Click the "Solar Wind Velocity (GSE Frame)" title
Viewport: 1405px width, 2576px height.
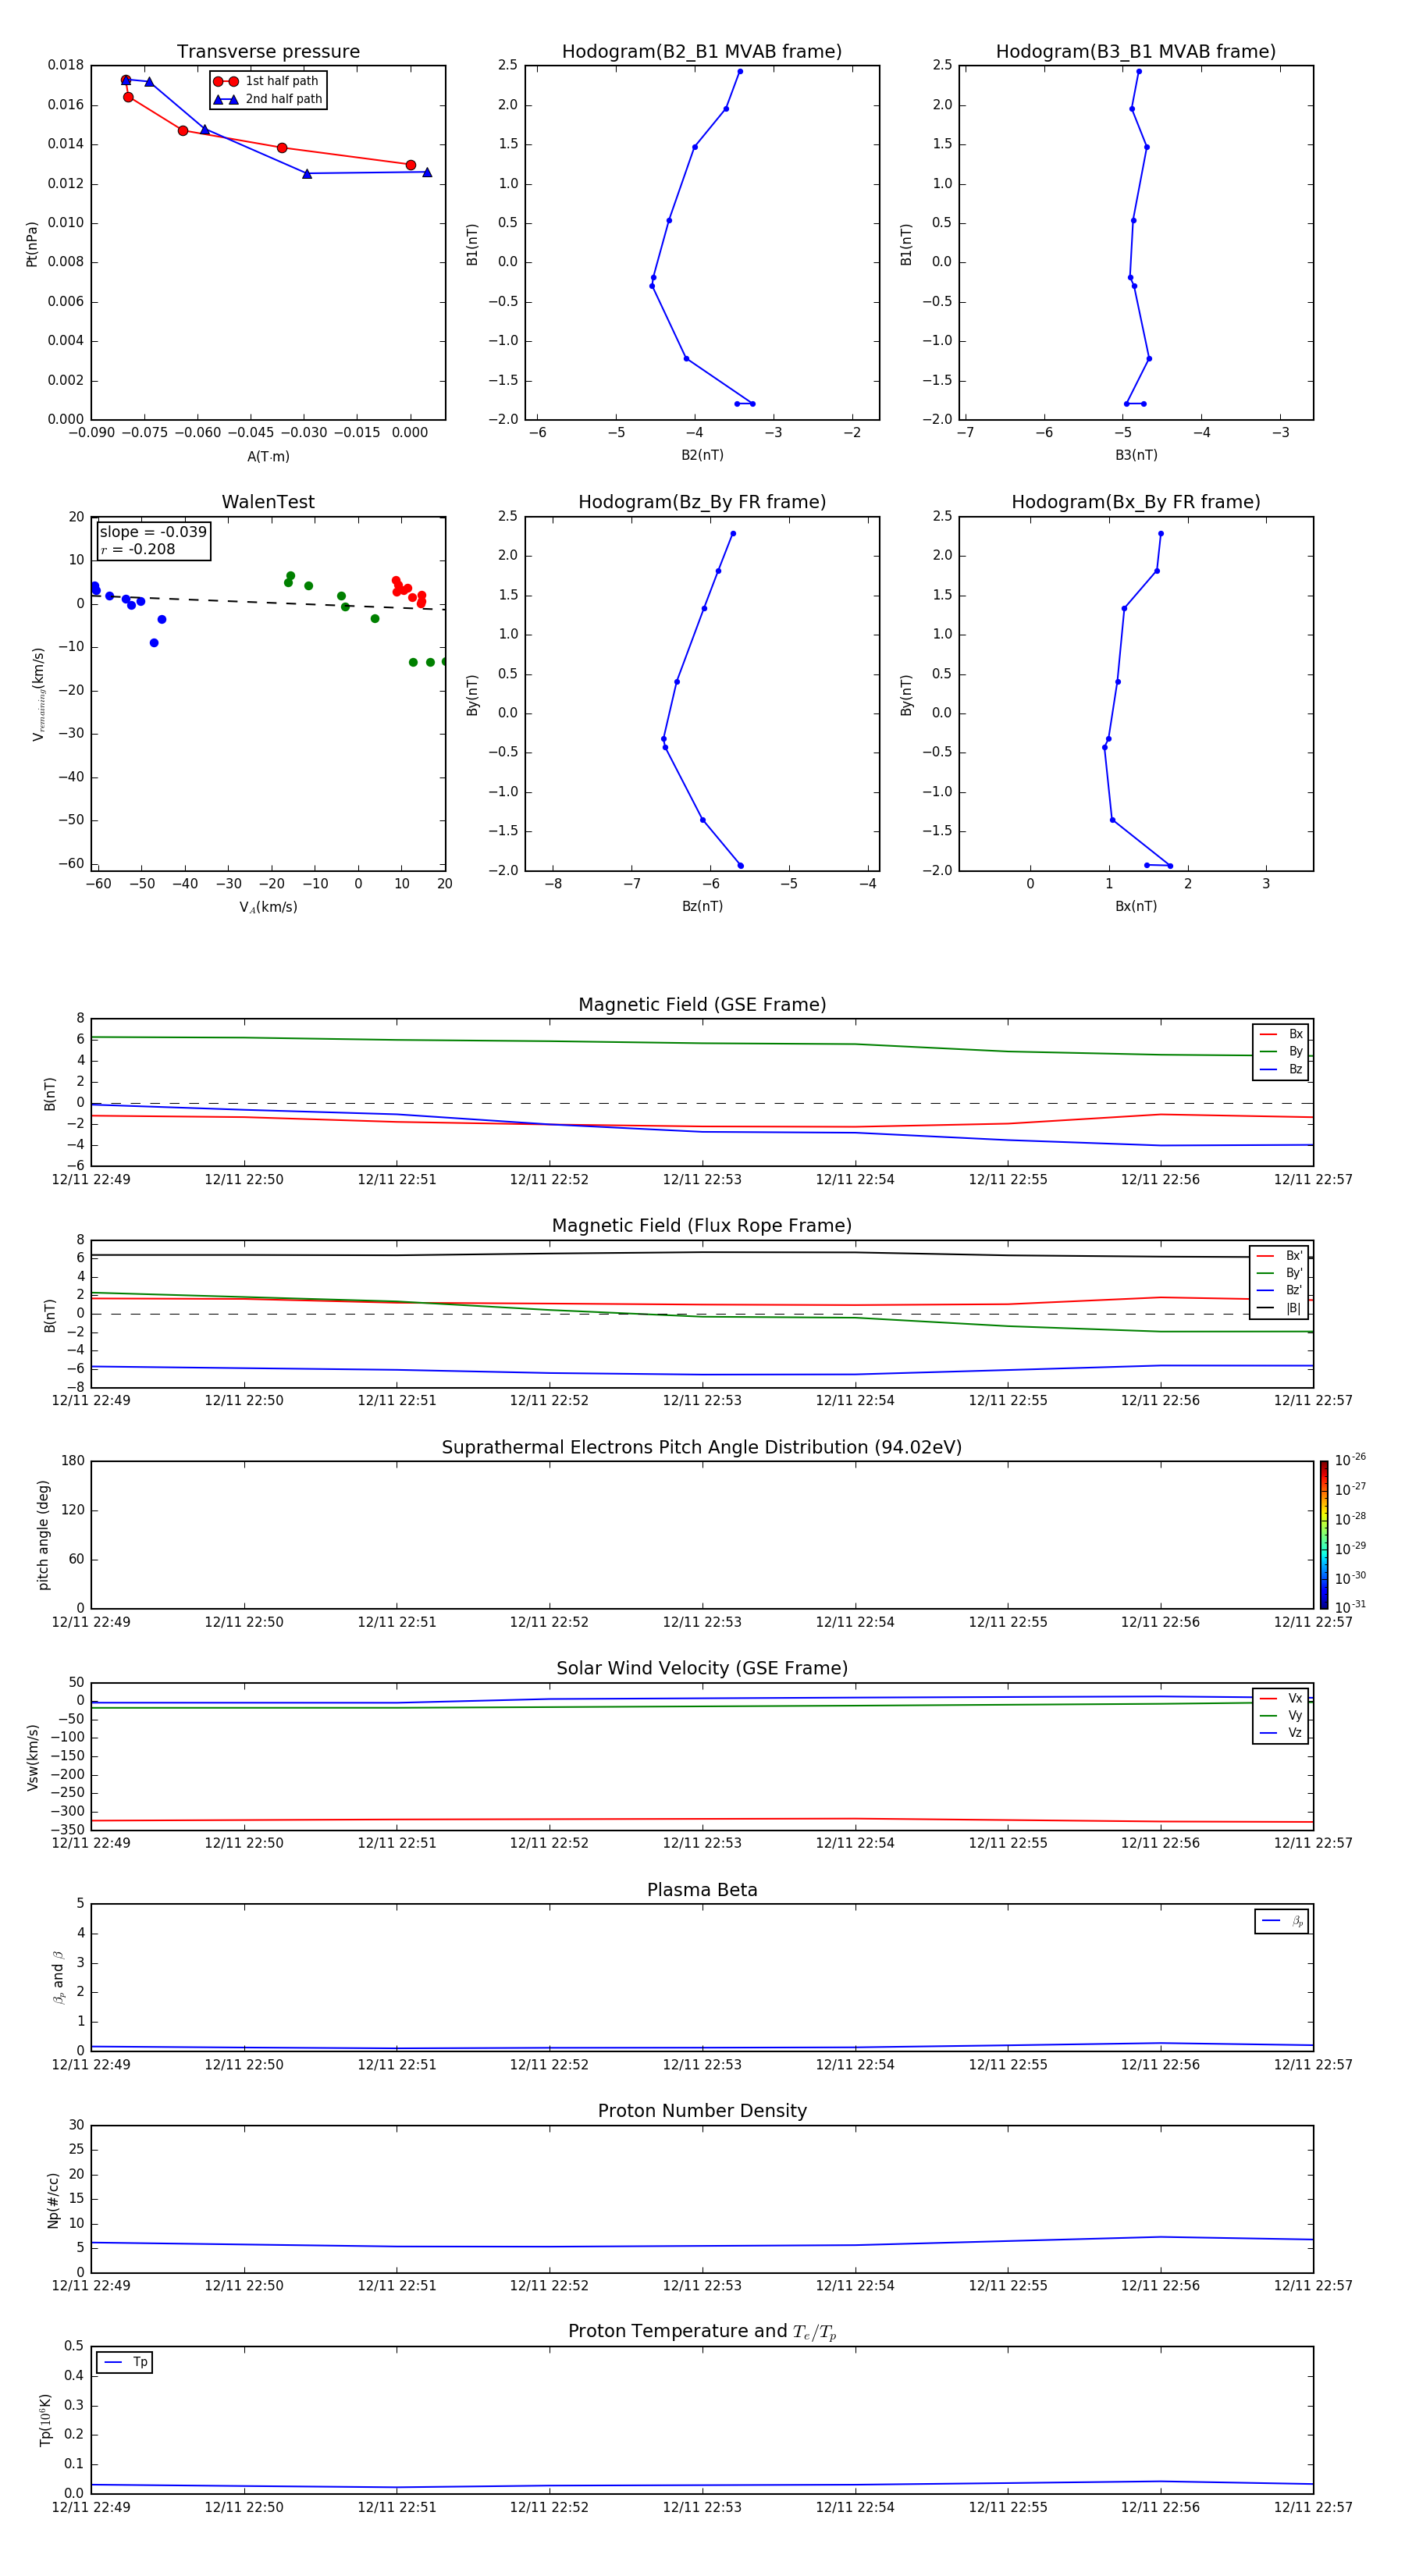(702, 1669)
